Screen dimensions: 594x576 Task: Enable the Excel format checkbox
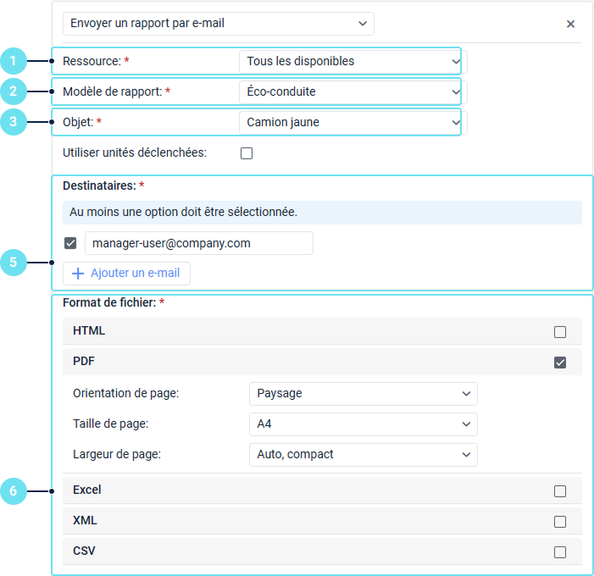pos(559,491)
